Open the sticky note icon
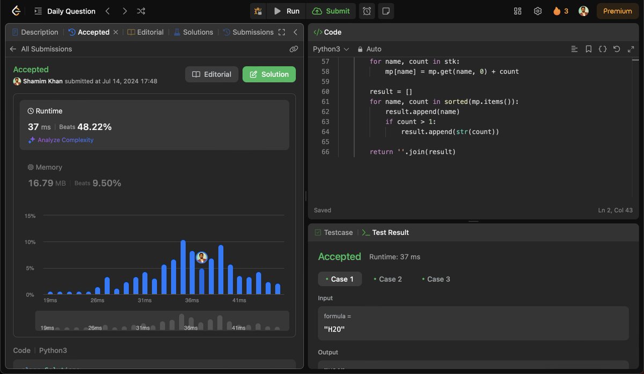 pos(385,11)
